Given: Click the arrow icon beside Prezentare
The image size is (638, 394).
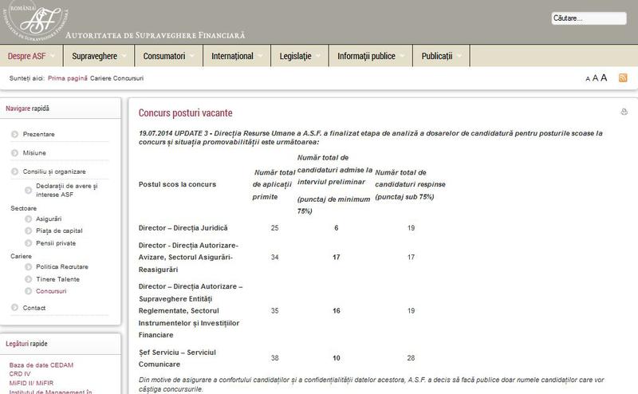Looking at the screenshot, I should point(15,134).
